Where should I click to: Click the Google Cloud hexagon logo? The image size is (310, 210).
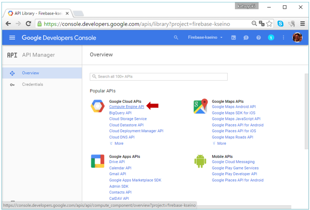pyautogui.click(x=97, y=106)
